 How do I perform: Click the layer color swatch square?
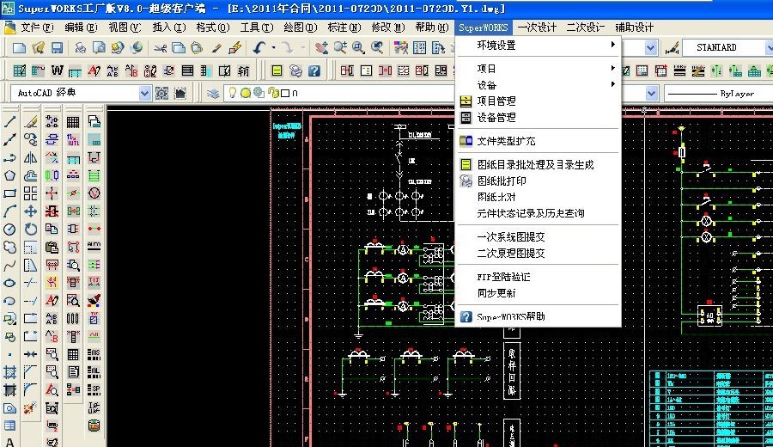[284, 93]
